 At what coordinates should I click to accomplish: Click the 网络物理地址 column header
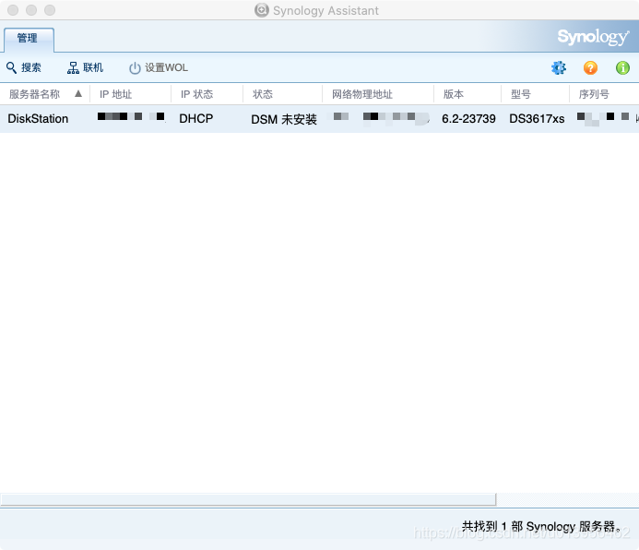tap(378, 94)
